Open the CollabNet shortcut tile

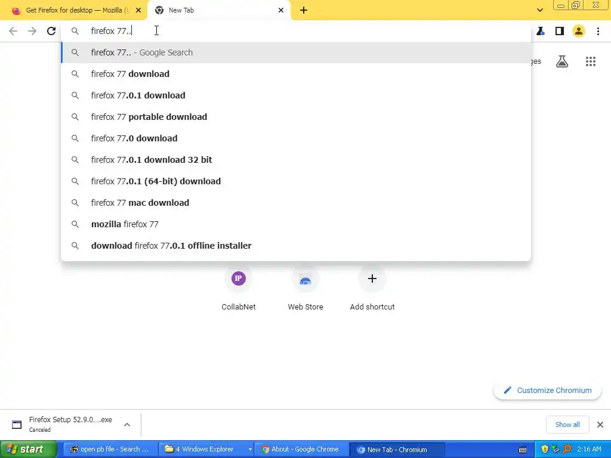click(239, 288)
